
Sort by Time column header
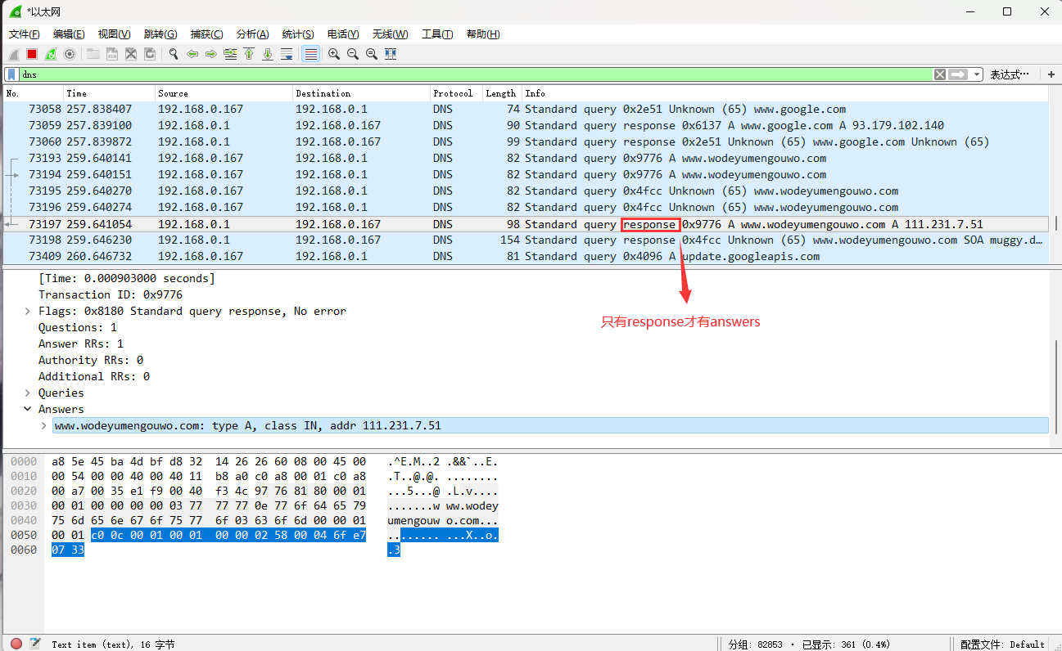[109, 93]
